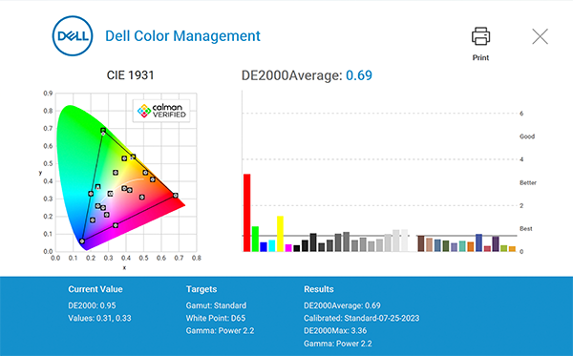
Task: Select the teal bar in second group
Action: (x=462, y=246)
